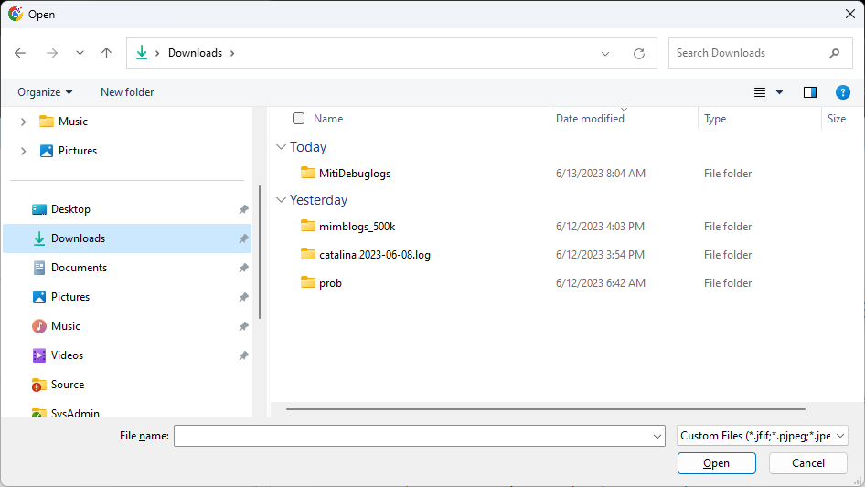
Task: Open the Organize menu
Action: tap(45, 92)
